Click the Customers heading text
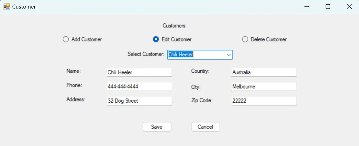359x146 pixels. 174,26
